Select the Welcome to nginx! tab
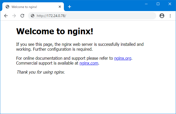The width and height of the screenshot is (176, 114). 33,7
